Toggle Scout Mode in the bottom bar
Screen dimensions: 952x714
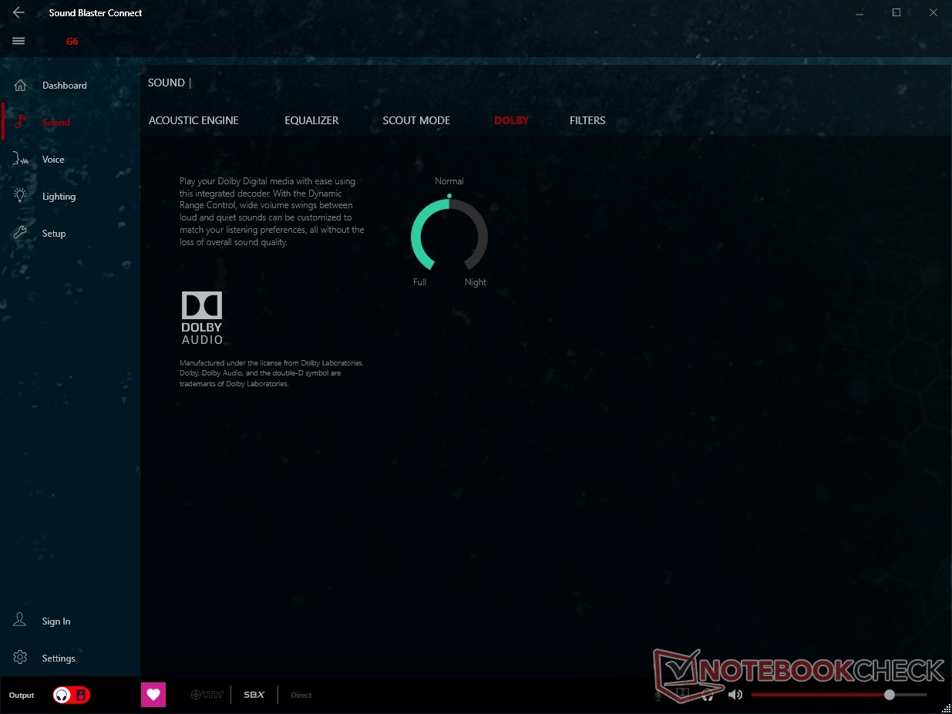click(x=207, y=695)
